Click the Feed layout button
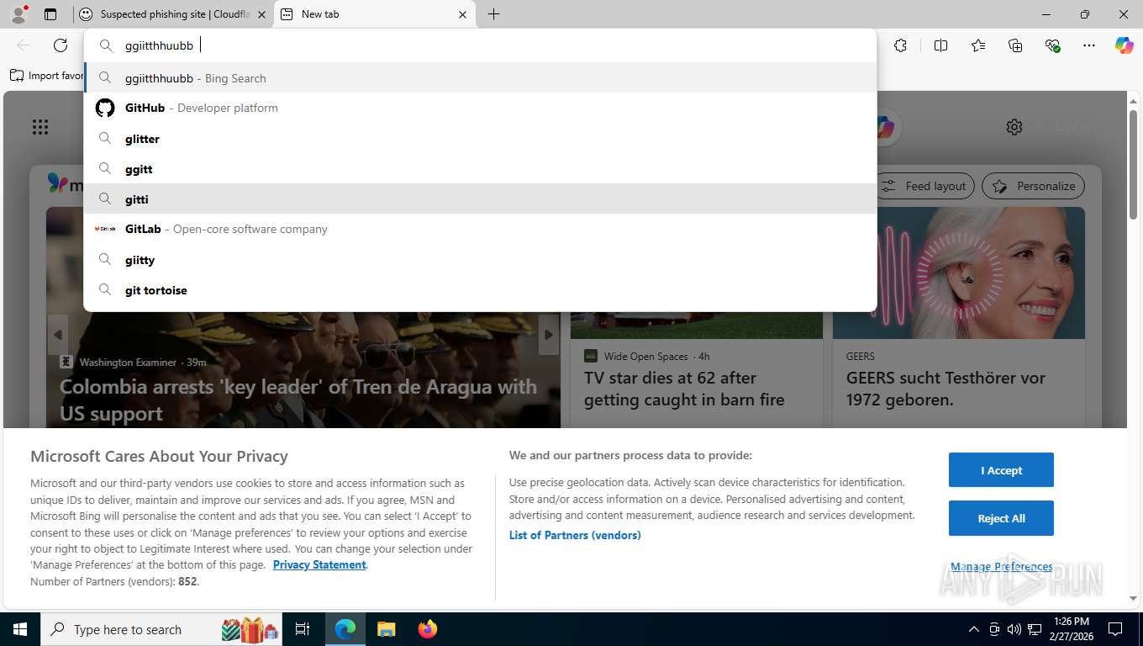The width and height of the screenshot is (1143, 646). click(925, 186)
